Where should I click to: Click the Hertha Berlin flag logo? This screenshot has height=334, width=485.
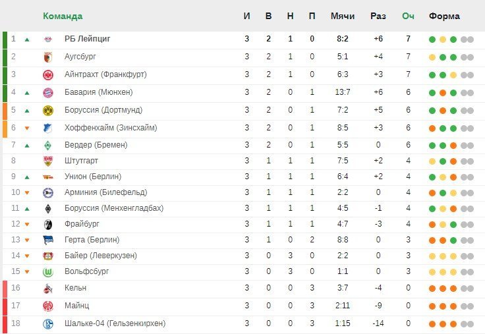[48, 240]
